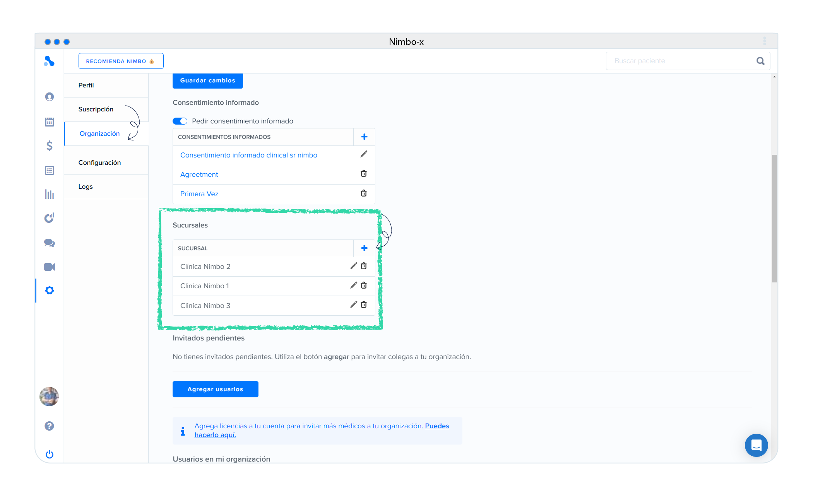
Task: Click the vertical page scrollbar
Action: (x=774, y=219)
